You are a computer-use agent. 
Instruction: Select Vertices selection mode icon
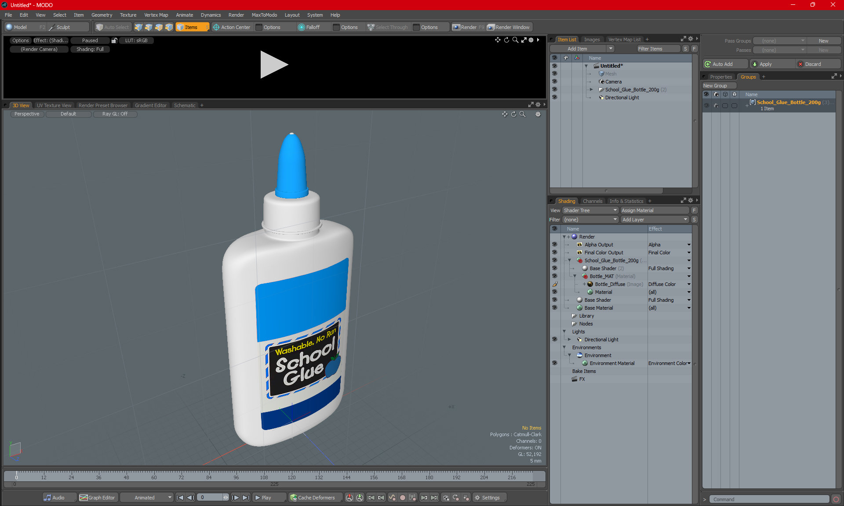(138, 27)
